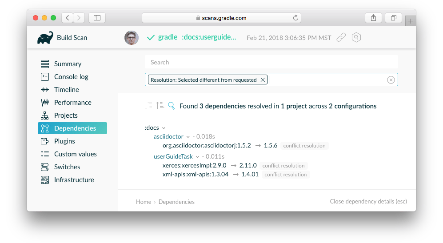Click conflict resolution badge for xercesImpl
The width and height of the screenshot is (443, 243).
point(283,166)
